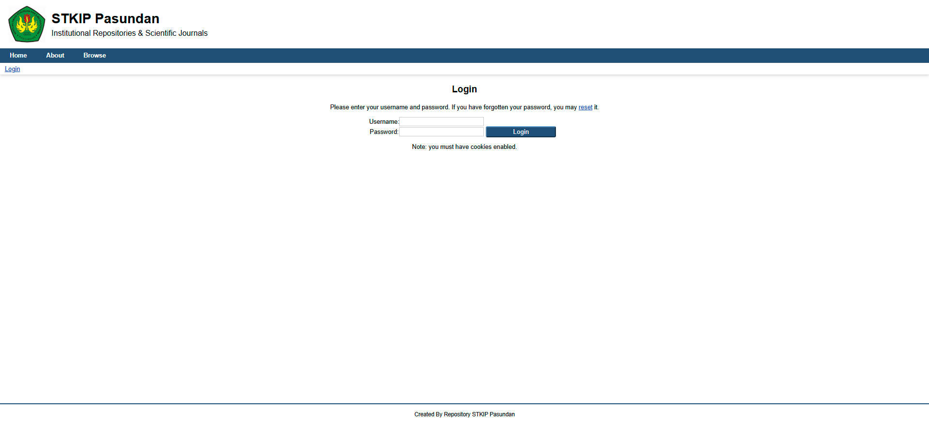Focus the Password input field
The height and width of the screenshot is (441, 929).
(441, 132)
